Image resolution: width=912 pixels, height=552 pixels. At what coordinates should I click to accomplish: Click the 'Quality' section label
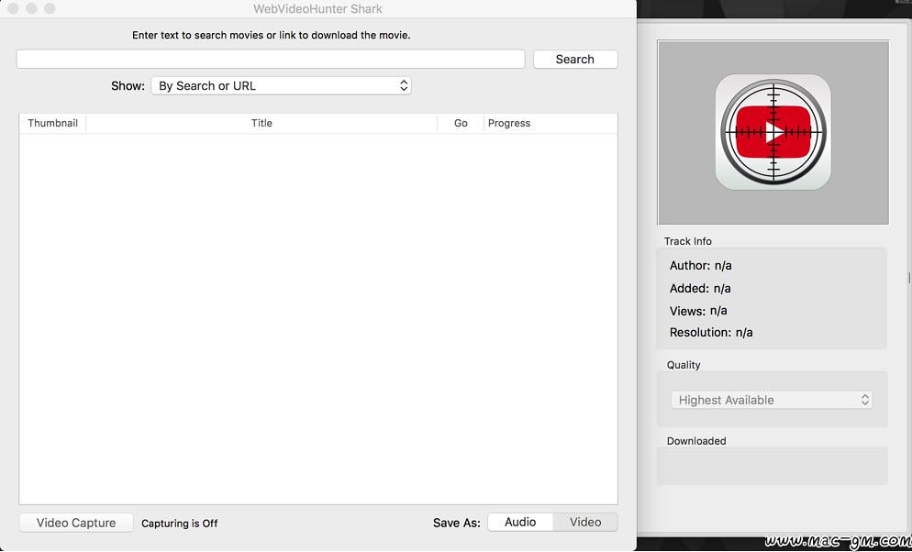pyautogui.click(x=684, y=365)
